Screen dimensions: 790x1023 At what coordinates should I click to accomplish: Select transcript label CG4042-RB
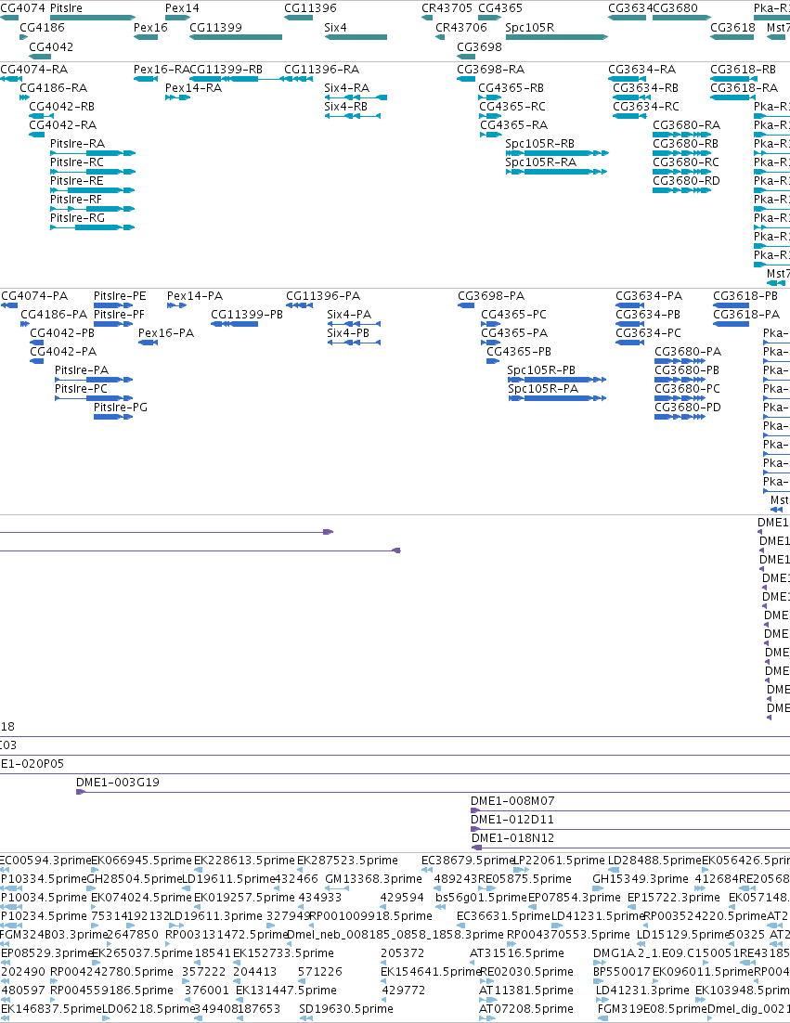pyautogui.click(x=61, y=107)
